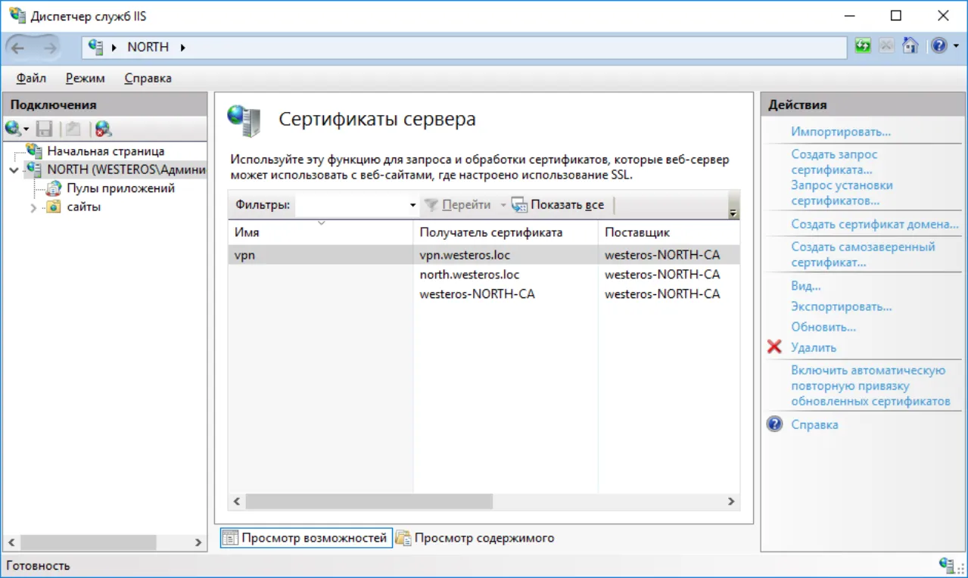Click the Перейти filter button
Viewport: 968px width, 578px height.
[x=457, y=205]
